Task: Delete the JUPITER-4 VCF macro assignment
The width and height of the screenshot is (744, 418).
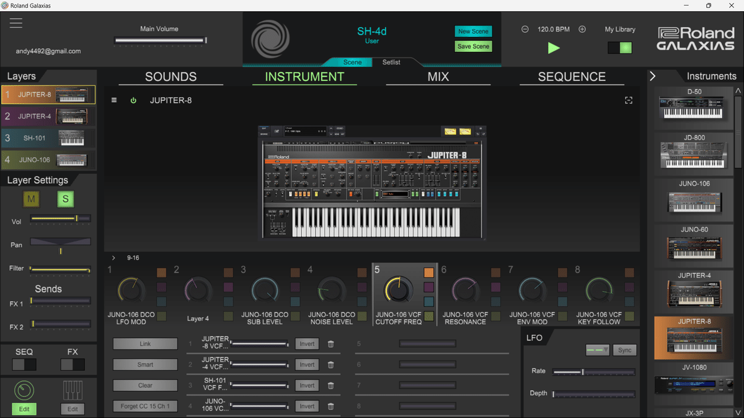Action: coord(330,365)
